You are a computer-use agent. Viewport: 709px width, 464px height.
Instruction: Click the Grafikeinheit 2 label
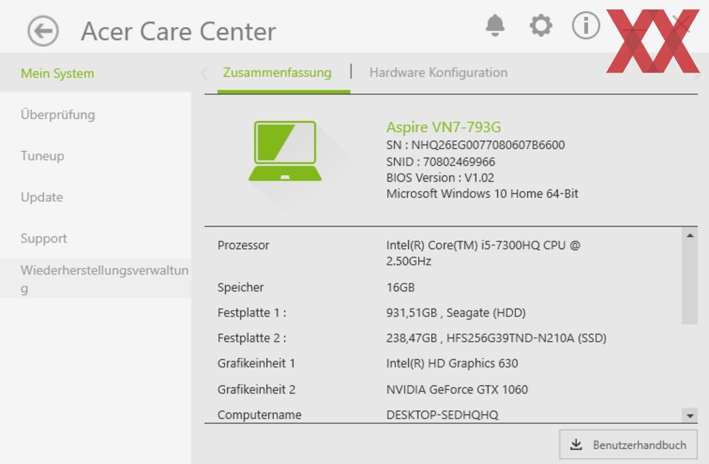[x=256, y=389]
